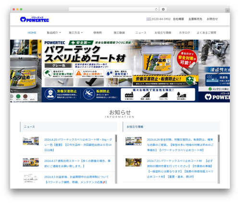Image resolution: width=240 pixels, height=203 pixels.
Task: Open news article dated 2026.8.20
Action: tap(78, 145)
